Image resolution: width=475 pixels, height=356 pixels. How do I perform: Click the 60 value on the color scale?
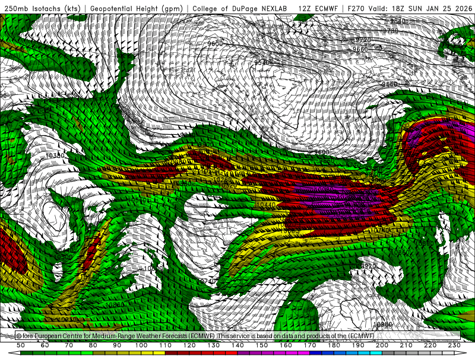(45, 345)
